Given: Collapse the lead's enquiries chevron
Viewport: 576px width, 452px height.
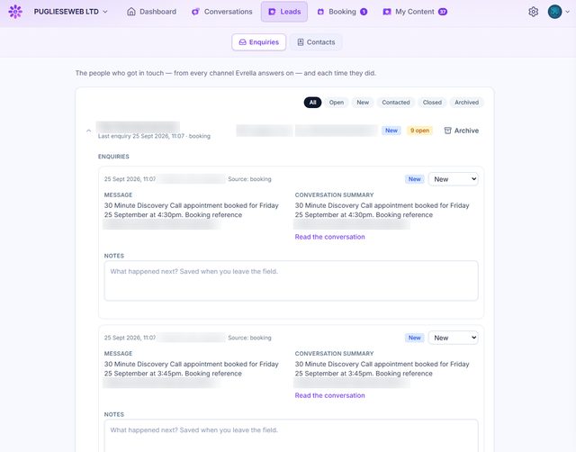Looking at the screenshot, I should click(88, 131).
